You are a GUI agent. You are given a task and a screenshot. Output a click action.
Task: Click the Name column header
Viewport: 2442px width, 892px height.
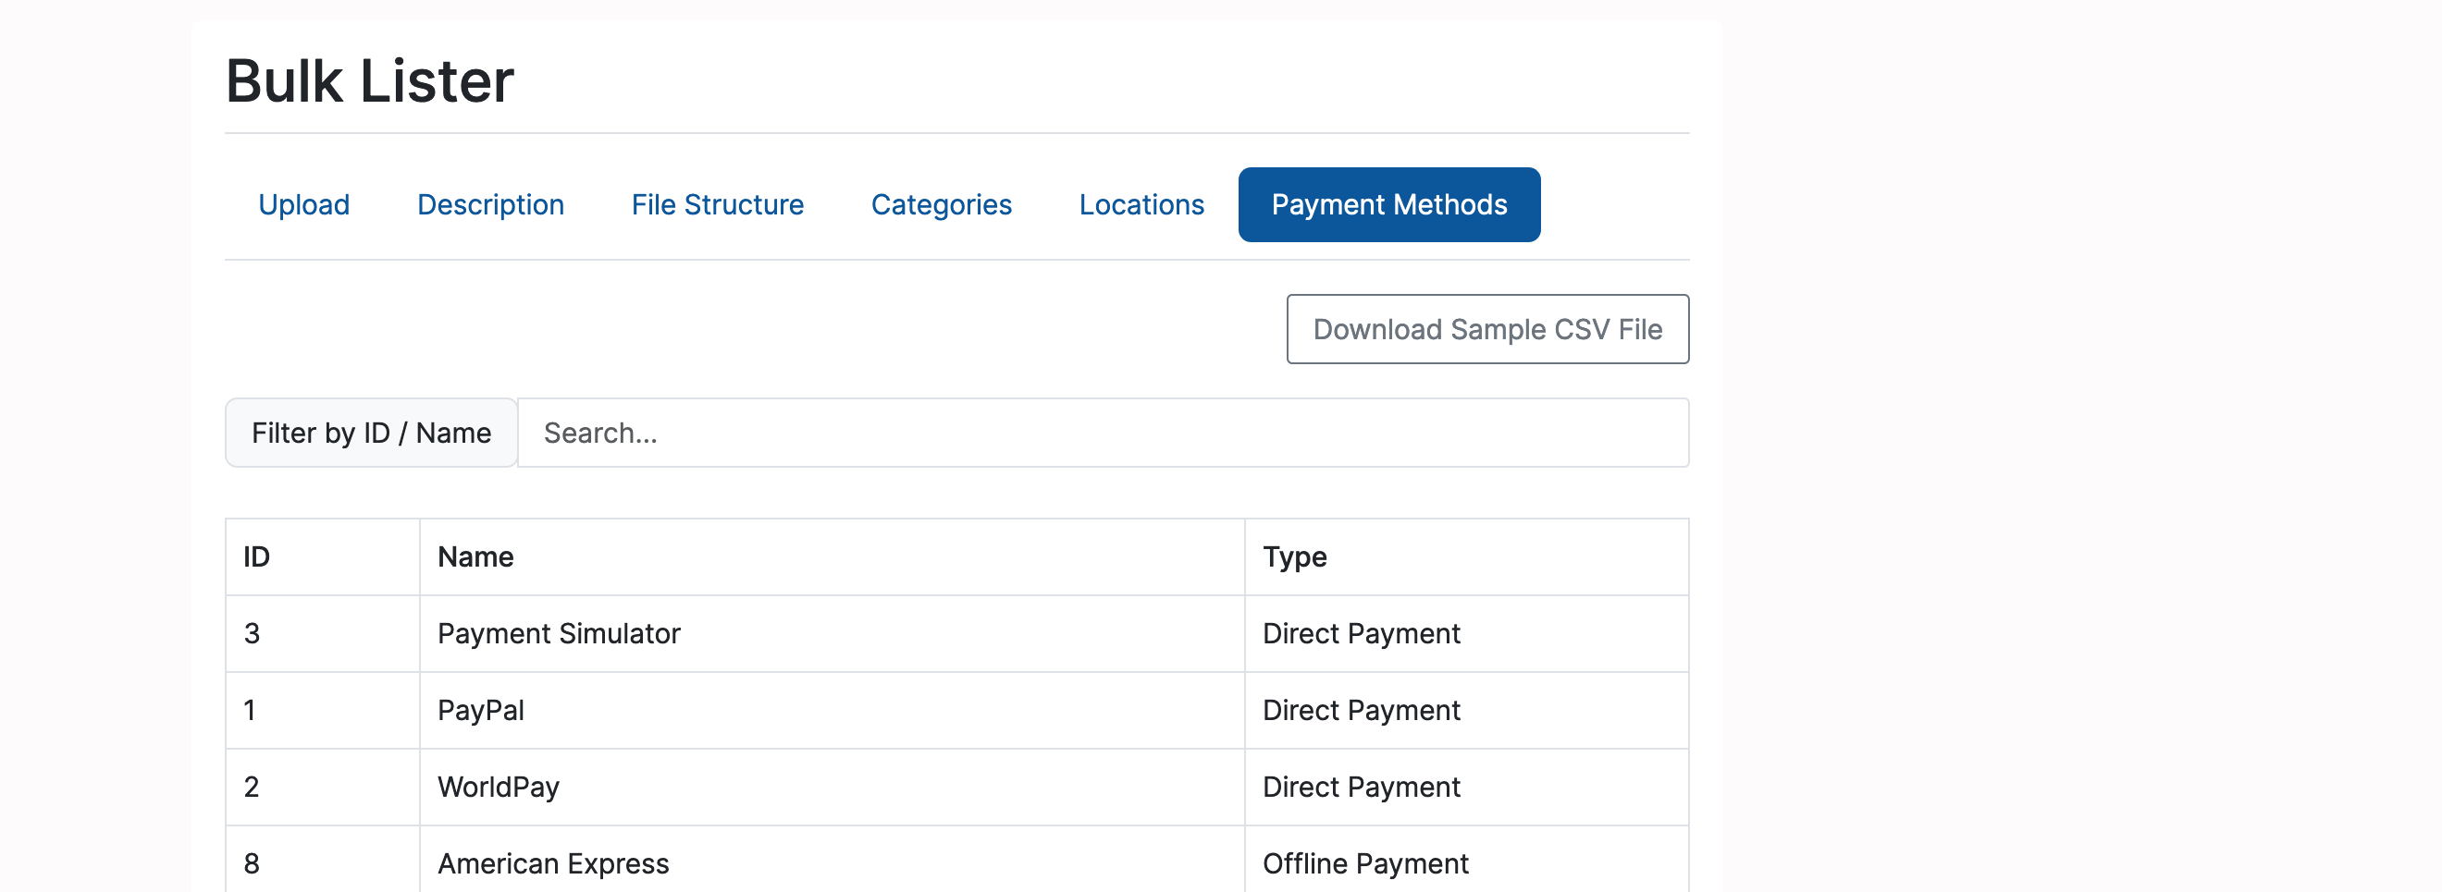(x=475, y=556)
